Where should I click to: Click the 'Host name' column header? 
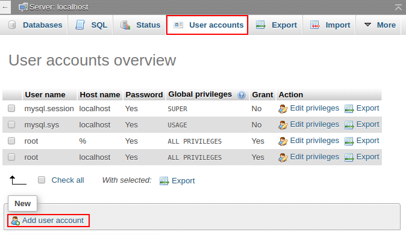[99, 95]
